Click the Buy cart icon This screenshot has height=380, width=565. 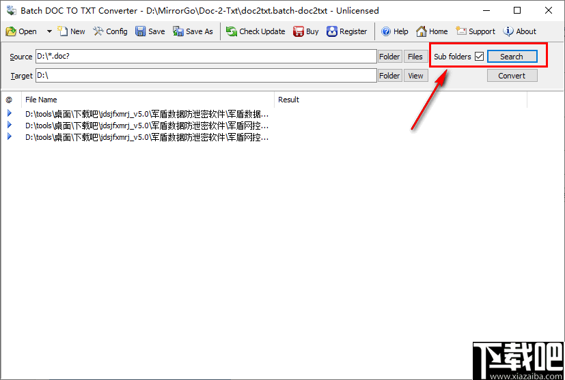tap(299, 31)
